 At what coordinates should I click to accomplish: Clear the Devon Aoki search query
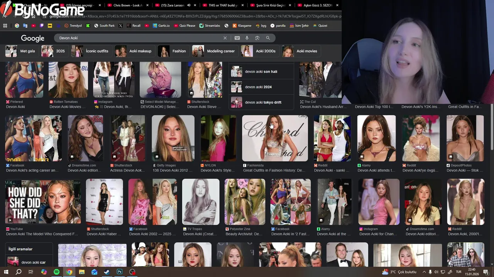225,38
